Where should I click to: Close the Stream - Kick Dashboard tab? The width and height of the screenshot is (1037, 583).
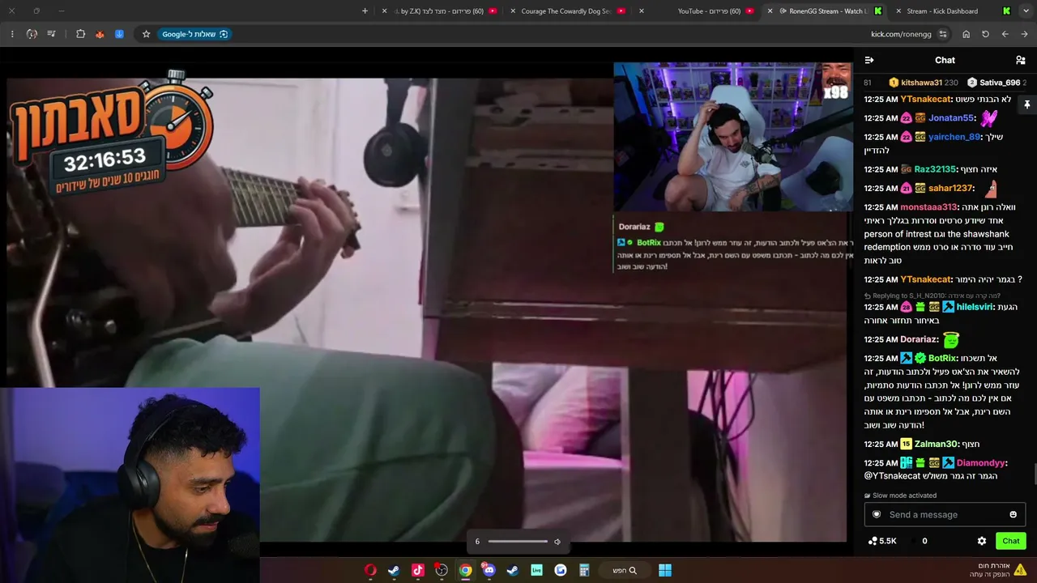(898, 11)
